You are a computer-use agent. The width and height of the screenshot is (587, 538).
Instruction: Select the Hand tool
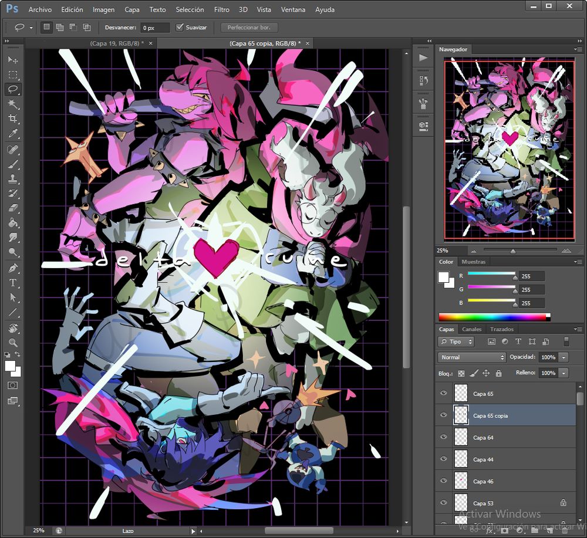pos(13,328)
